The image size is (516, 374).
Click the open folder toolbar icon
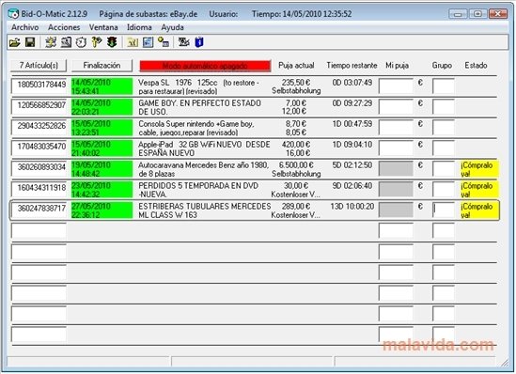coord(15,42)
